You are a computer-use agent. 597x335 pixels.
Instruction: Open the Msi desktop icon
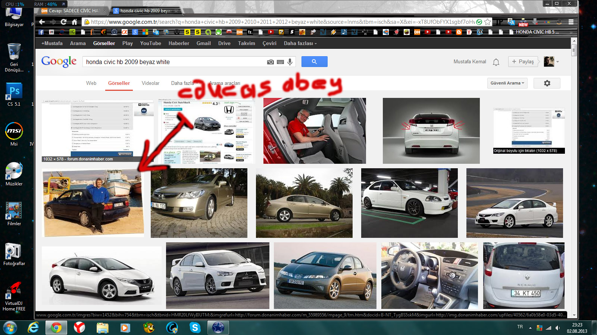pos(14,134)
